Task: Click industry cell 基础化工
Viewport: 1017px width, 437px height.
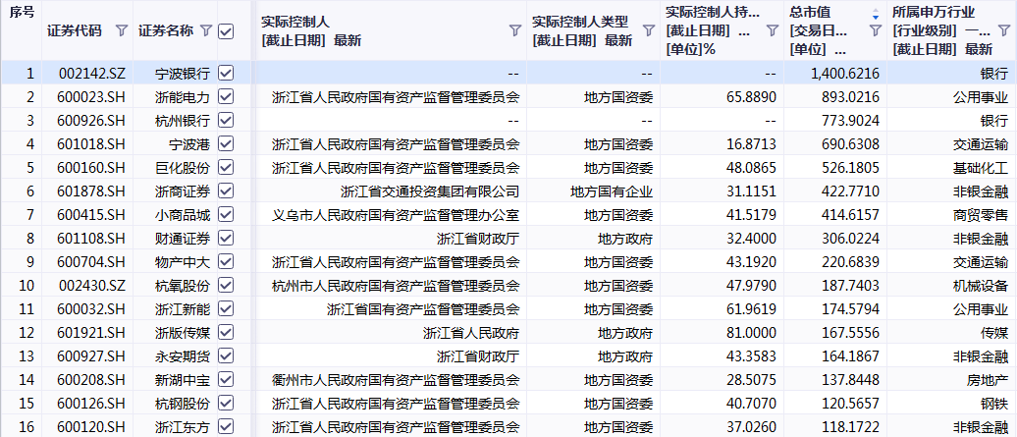Action: pos(981,167)
